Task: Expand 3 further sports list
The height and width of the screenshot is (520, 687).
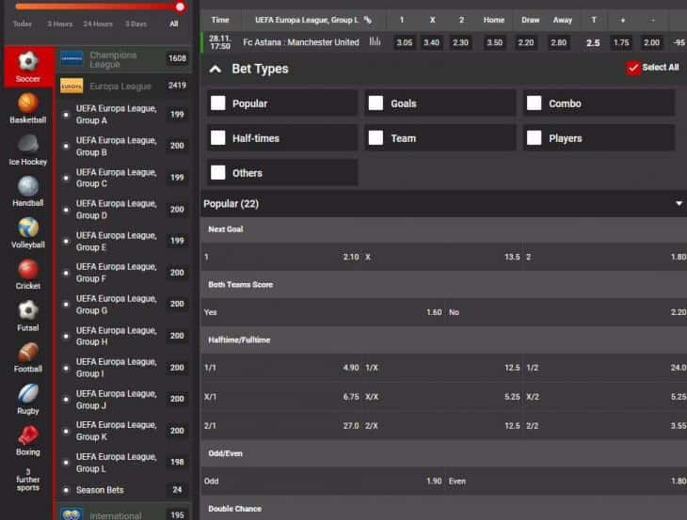Action: click(x=27, y=481)
